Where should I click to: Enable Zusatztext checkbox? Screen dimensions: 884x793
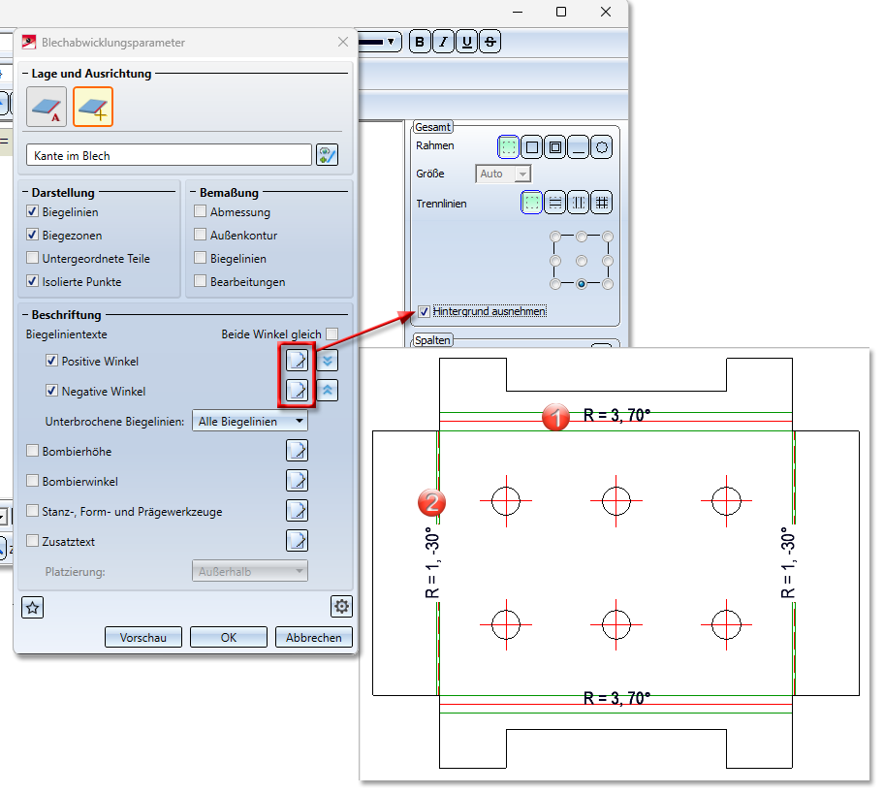tap(33, 541)
